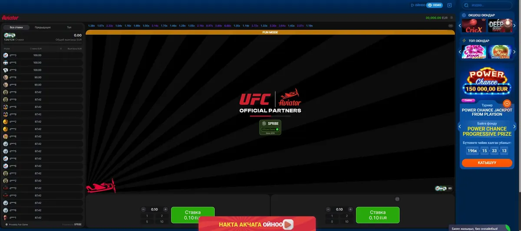Click the 196к days countdown box

tap(472, 151)
